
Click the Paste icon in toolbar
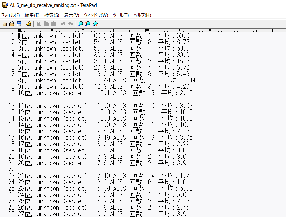(53, 24)
